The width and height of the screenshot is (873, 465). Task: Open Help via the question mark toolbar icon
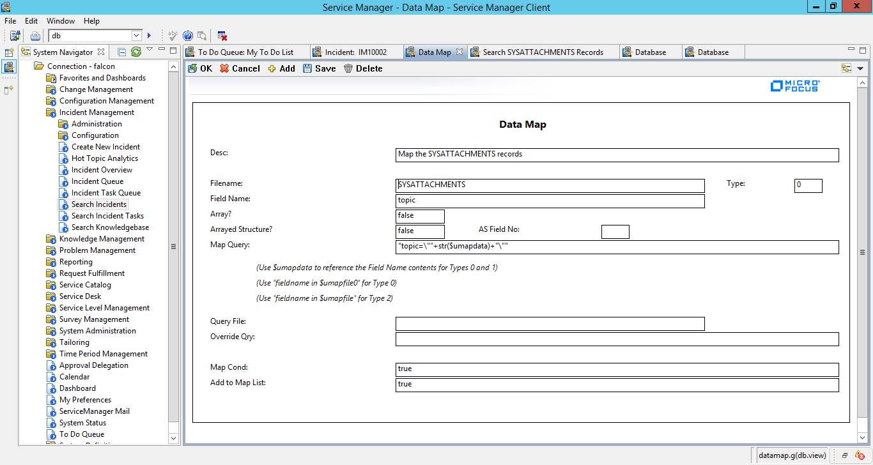pyautogui.click(x=187, y=36)
